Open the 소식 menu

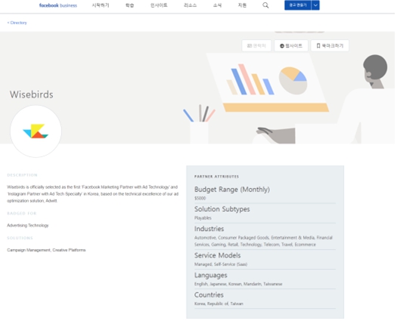click(x=217, y=5)
